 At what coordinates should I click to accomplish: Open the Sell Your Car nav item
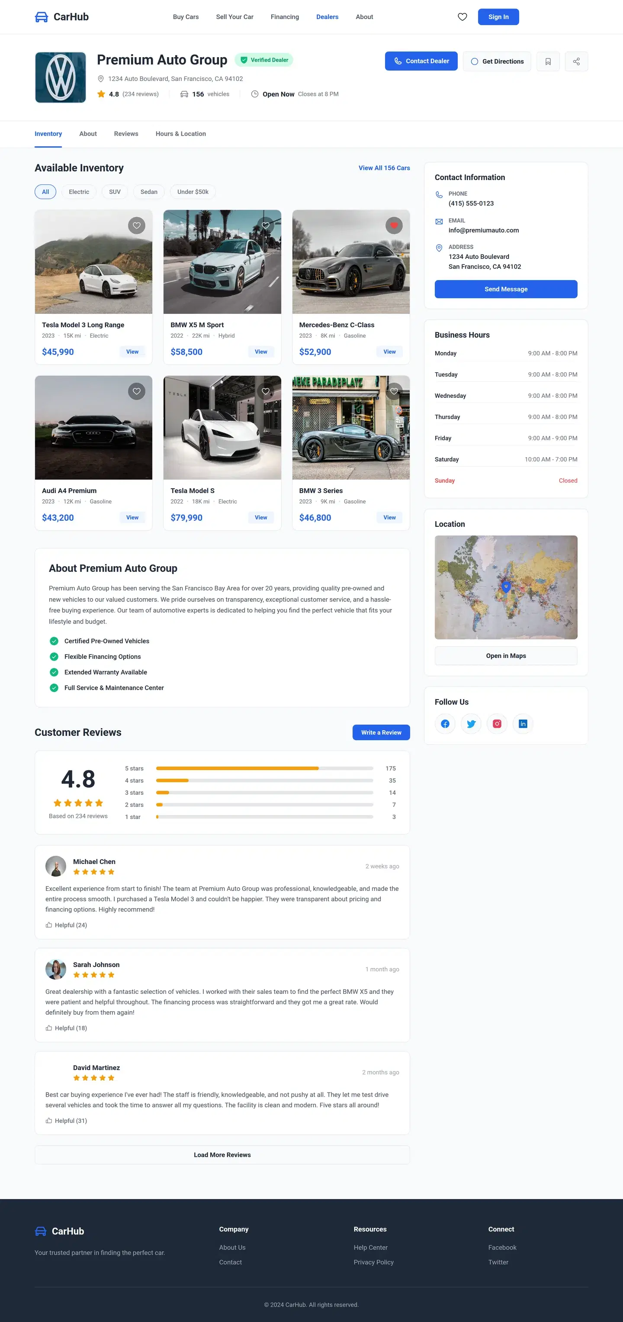click(x=234, y=17)
